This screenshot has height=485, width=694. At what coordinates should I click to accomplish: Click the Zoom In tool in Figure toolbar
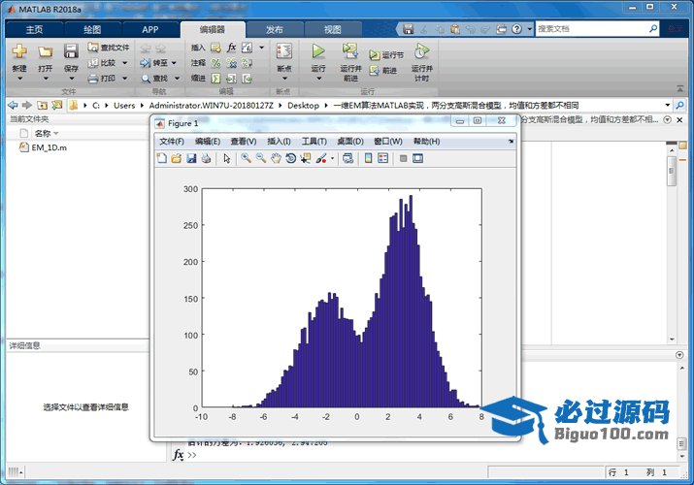coord(246,158)
